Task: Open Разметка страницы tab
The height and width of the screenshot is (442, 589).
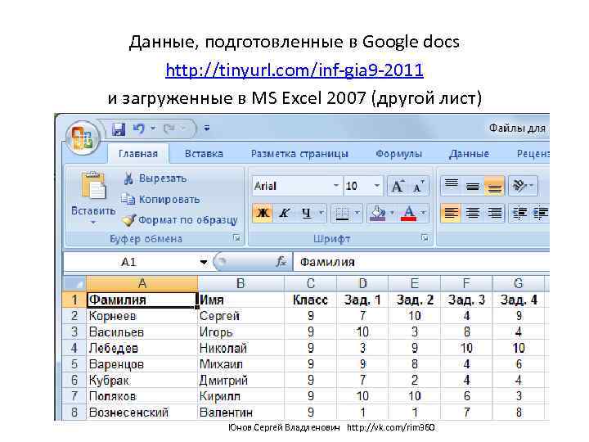Action: (x=299, y=154)
